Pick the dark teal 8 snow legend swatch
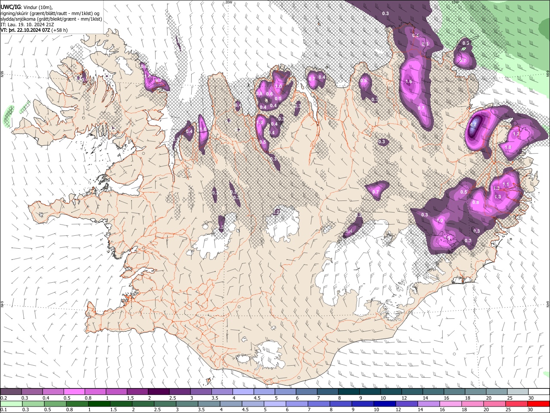Image resolution: width=550 pixels, height=413 pixels. [x=348, y=392]
